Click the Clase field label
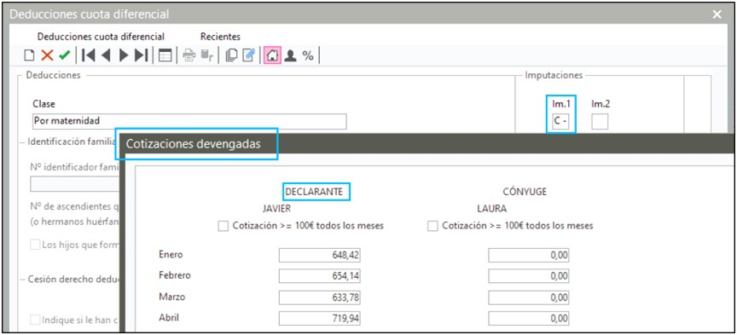737x335 pixels. pyautogui.click(x=44, y=104)
